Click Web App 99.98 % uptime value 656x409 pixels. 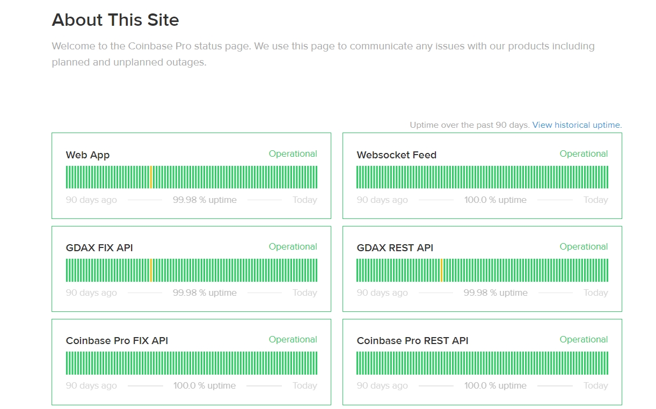[205, 200]
